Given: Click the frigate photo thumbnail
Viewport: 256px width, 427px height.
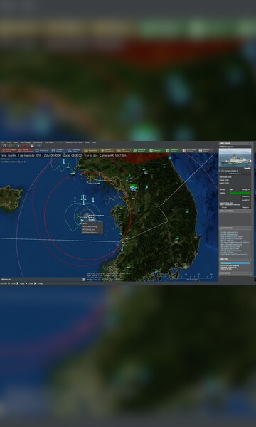Looking at the screenshot, I should pos(235,157).
